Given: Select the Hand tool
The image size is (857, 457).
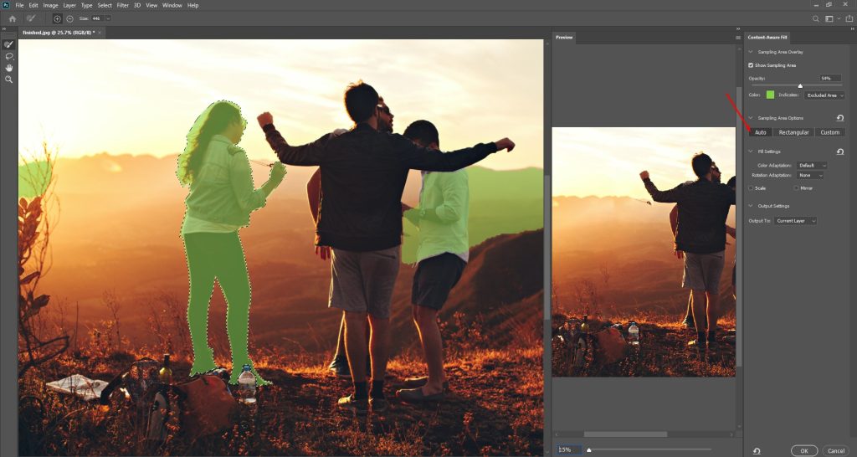Looking at the screenshot, I should click(8, 68).
